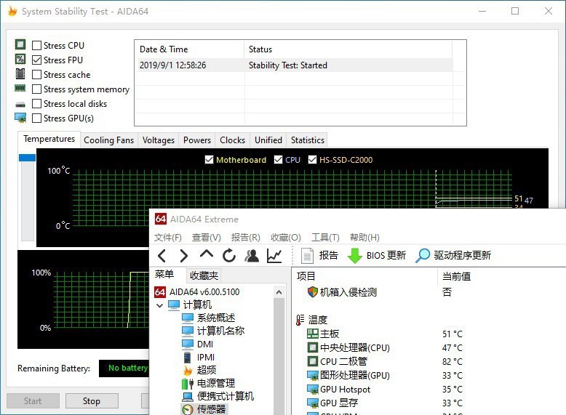Click the motherboard icon next to 主板
Screen dimensions: 566x415
point(313,334)
